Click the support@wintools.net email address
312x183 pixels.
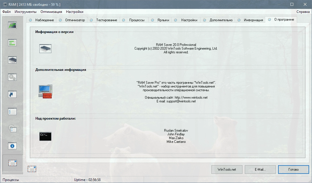click(181, 101)
